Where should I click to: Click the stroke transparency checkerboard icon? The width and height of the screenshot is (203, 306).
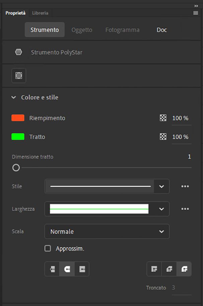[x=162, y=137]
